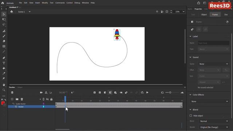Select the Selection arrow tool
The image size is (233, 131).
click(x=4, y=14)
